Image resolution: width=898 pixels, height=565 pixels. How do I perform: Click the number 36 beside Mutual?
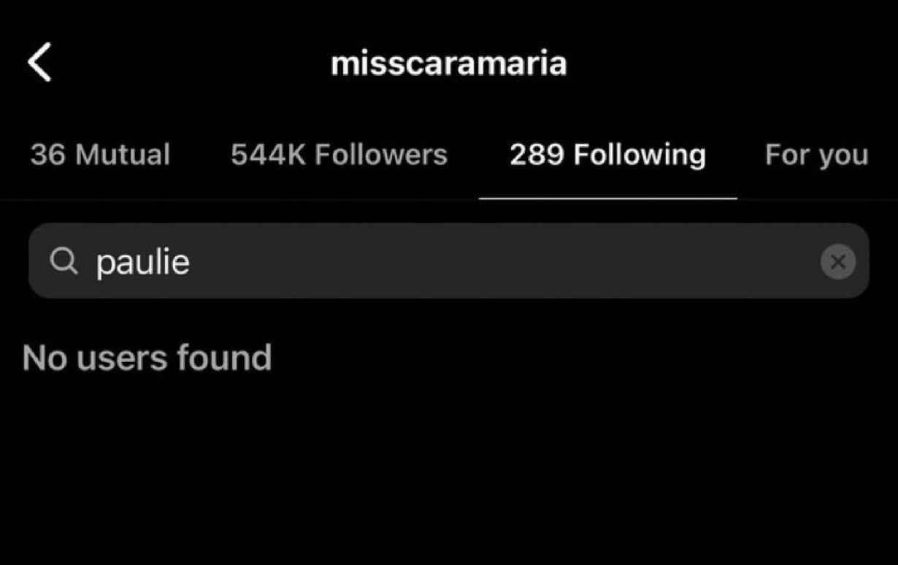(x=48, y=155)
